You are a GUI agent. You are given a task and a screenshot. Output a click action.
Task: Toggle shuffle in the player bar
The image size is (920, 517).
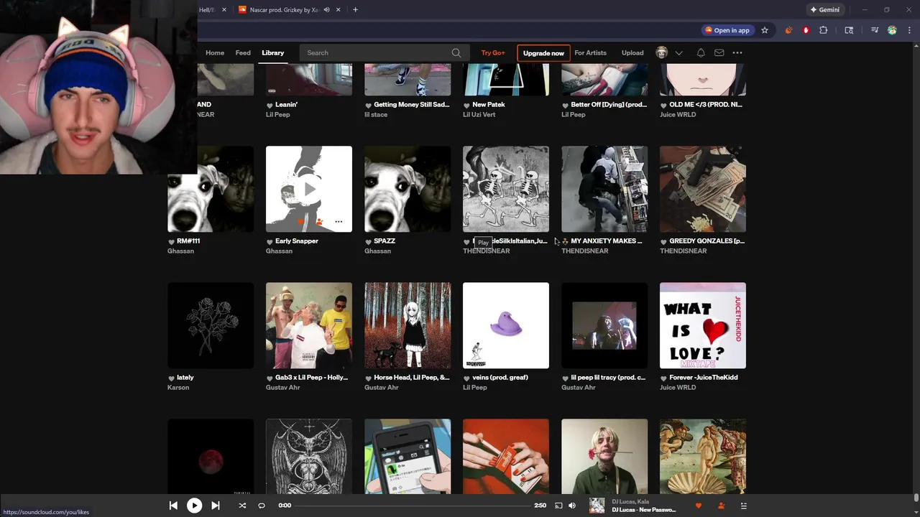(x=242, y=506)
